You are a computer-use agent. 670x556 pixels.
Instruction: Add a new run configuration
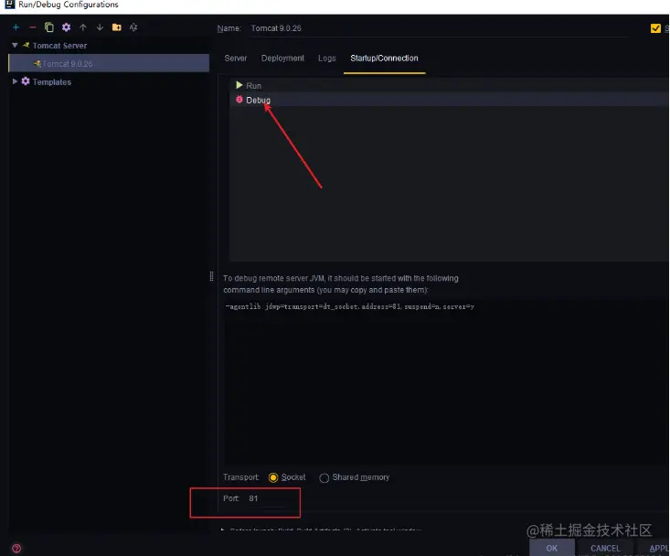click(16, 27)
